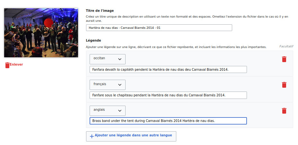Viewport: 298px width, 145px height.
Task: Click the French caption field starting 'Fanfare sous'
Action: point(168,95)
